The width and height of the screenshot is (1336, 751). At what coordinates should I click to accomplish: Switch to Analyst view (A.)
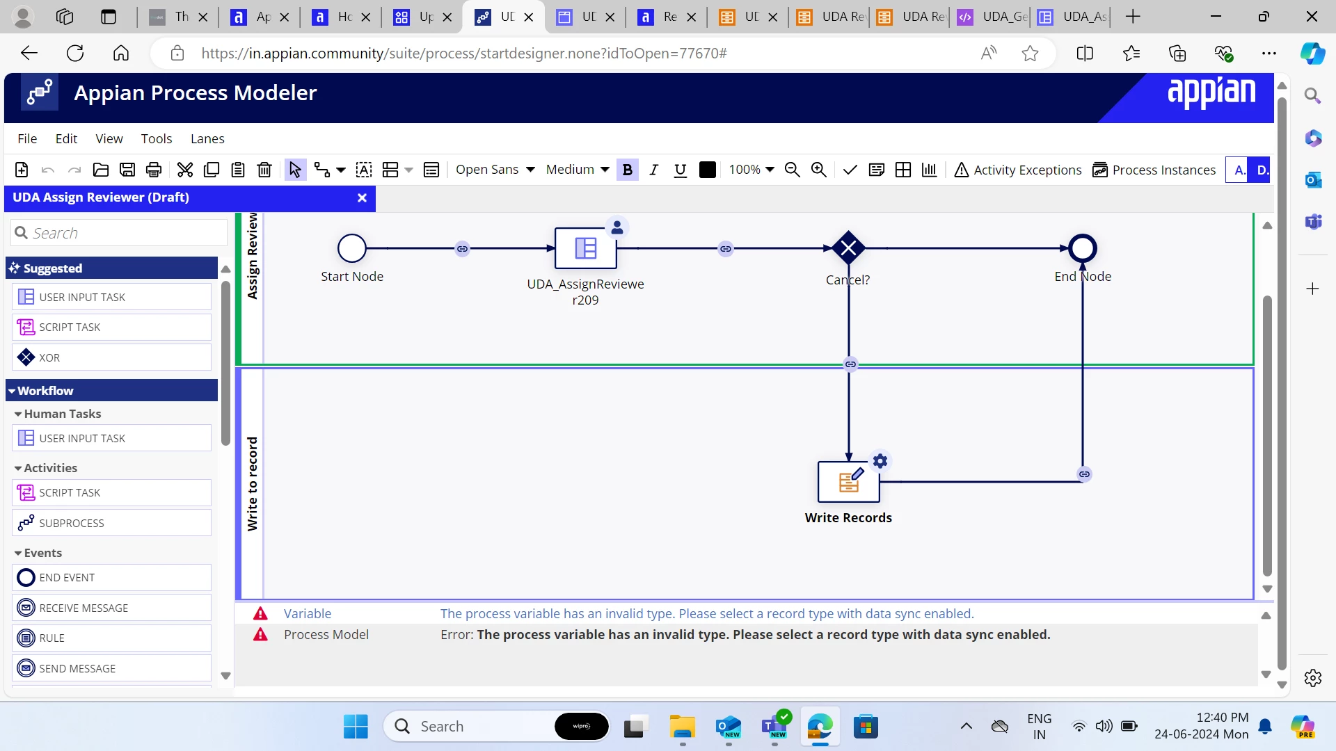click(1237, 170)
